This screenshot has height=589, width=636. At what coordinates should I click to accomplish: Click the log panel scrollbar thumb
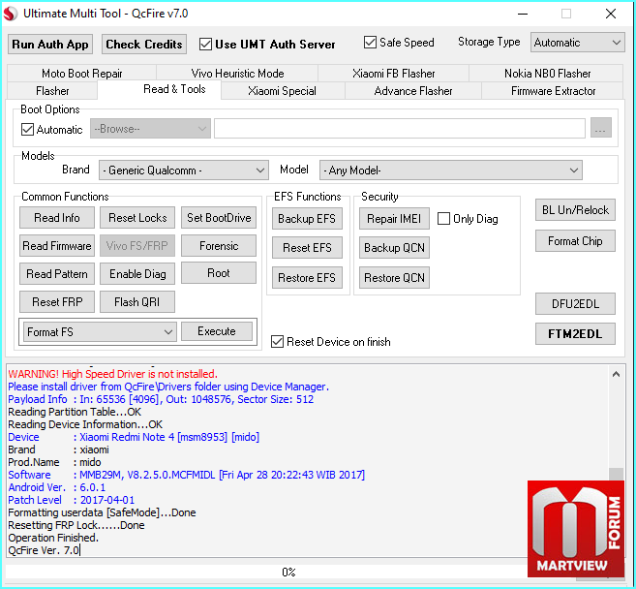616,474
